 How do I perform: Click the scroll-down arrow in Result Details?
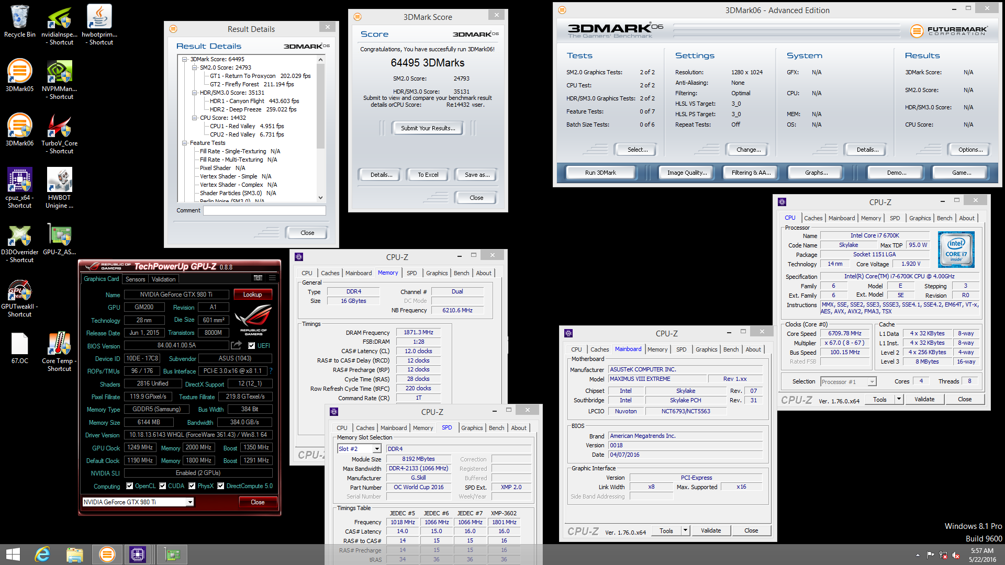321,198
